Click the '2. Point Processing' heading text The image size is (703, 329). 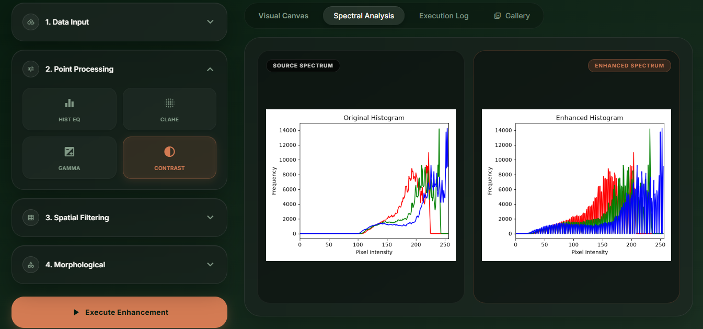click(x=79, y=69)
